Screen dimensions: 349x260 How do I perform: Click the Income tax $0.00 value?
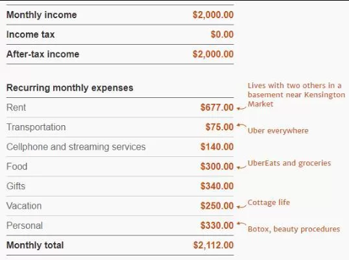pos(222,34)
